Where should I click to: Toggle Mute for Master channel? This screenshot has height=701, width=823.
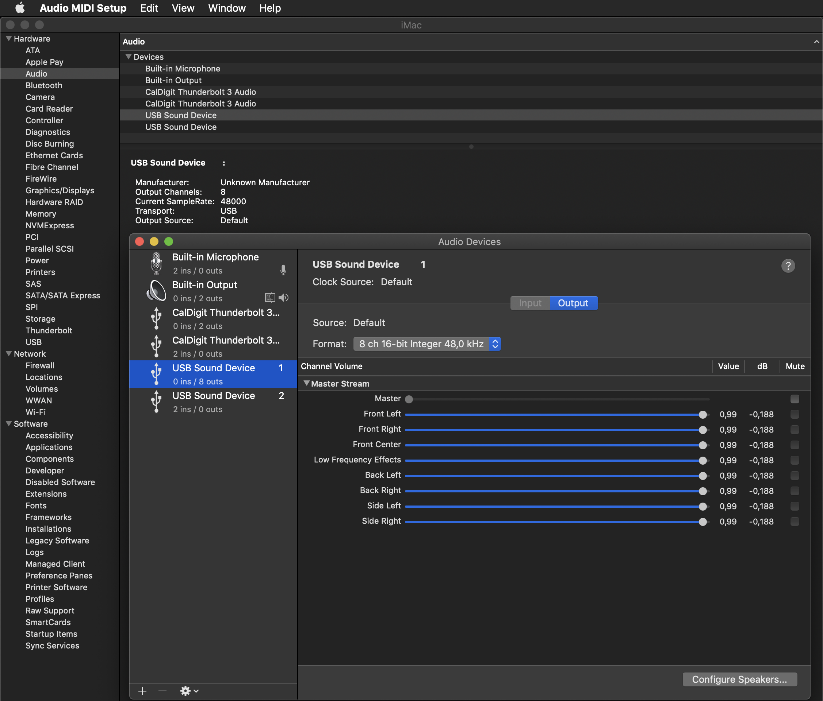click(795, 399)
